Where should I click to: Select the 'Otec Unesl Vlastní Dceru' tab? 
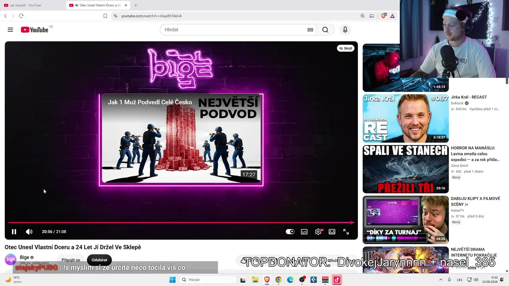click(x=98, y=5)
